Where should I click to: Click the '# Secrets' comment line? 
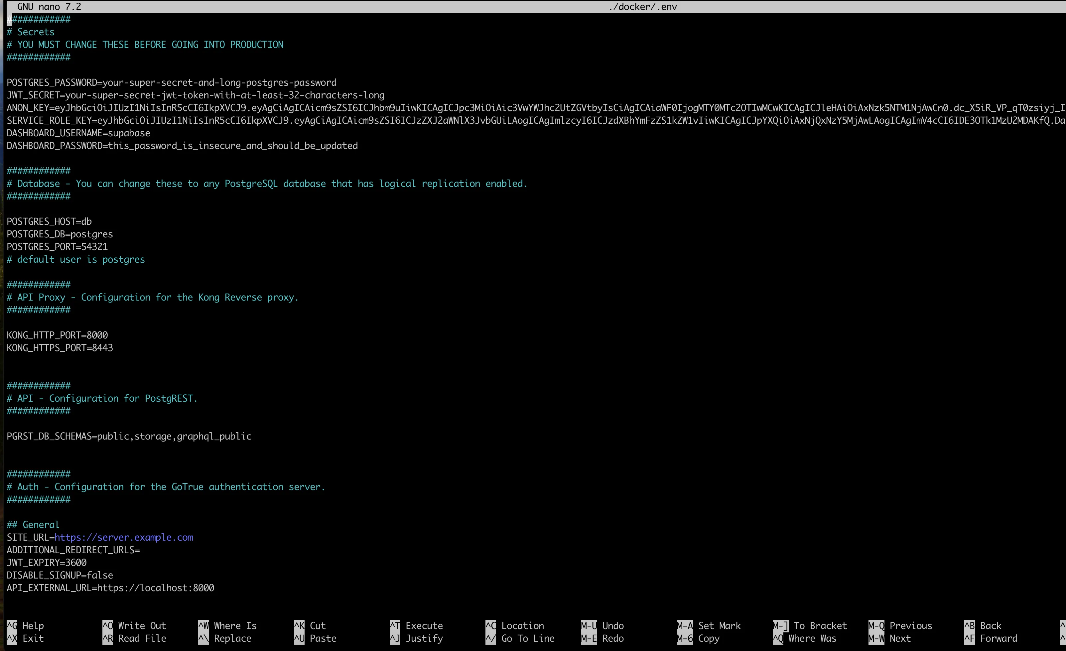[x=30, y=32]
